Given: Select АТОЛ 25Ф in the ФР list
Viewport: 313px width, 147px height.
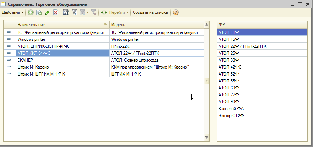Looking at the screenshot, I should coord(262,53).
